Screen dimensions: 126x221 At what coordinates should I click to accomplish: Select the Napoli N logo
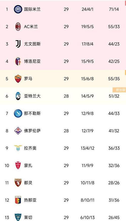point(18,113)
